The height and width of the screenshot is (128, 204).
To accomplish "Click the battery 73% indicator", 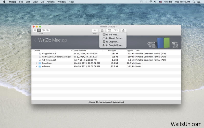I will (168, 2).
